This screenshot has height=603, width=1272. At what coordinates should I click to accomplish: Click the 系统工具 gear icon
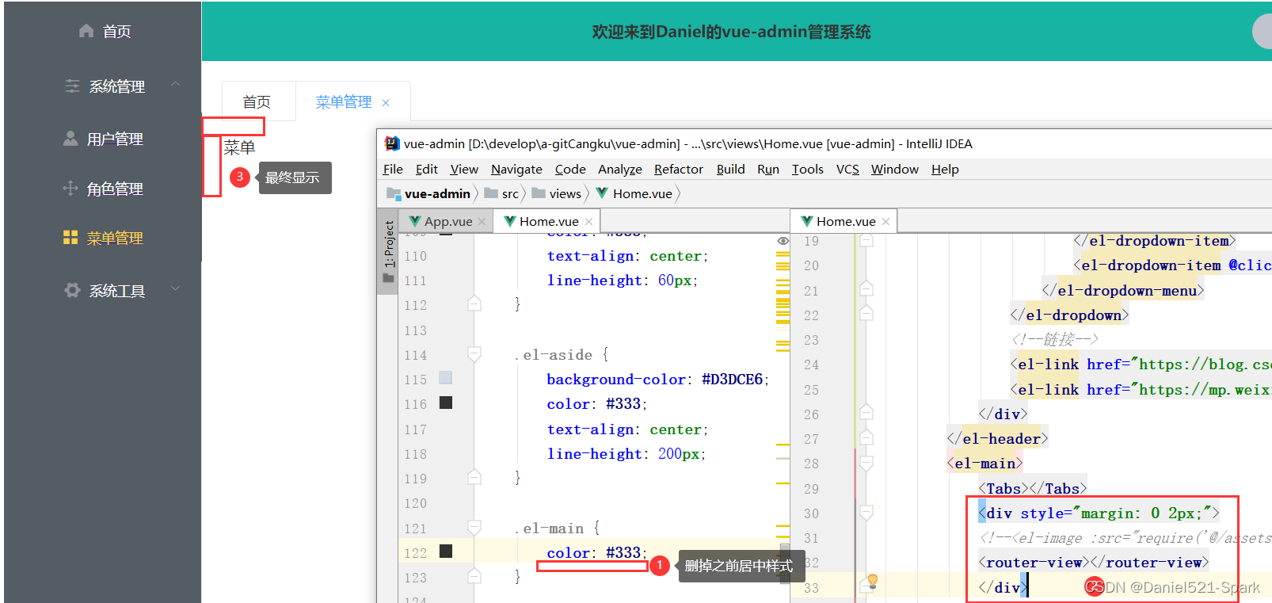click(x=72, y=290)
